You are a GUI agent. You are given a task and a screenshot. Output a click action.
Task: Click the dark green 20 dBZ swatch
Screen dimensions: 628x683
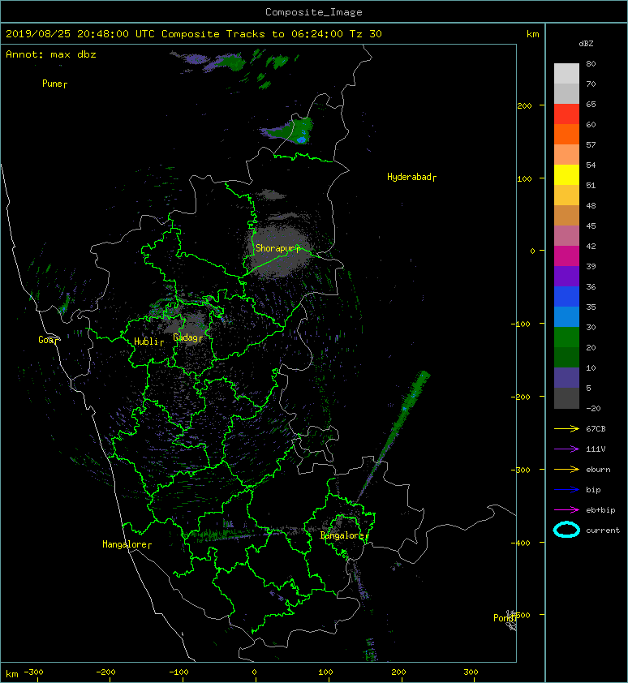point(566,357)
